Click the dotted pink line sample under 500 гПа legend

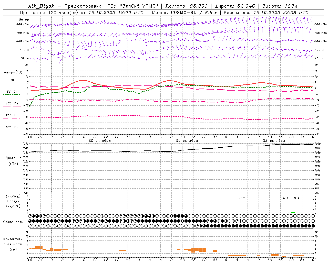click(11, 130)
